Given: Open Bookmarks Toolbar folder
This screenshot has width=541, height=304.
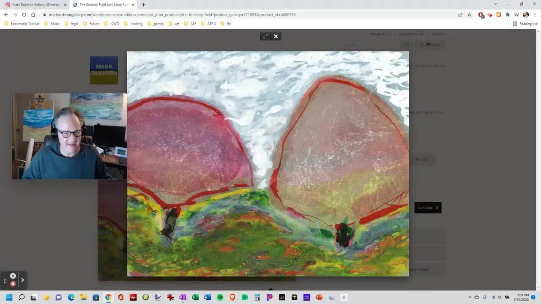Looking at the screenshot, I should point(22,24).
